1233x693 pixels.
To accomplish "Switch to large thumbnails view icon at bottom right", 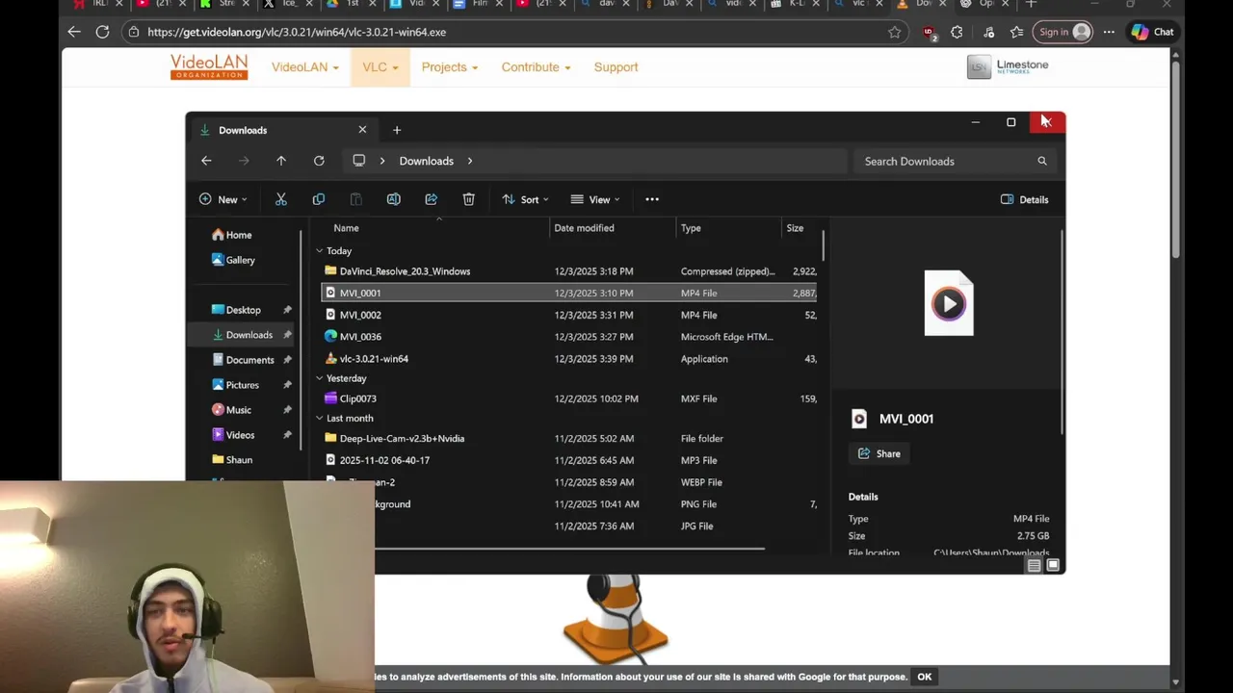I will click(x=1053, y=566).
